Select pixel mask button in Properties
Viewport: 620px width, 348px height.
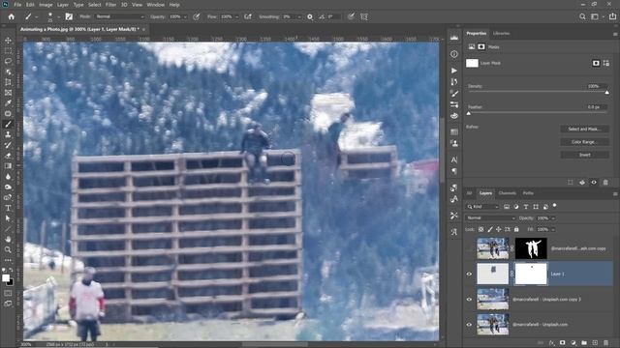pyautogui.click(x=596, y=63)
